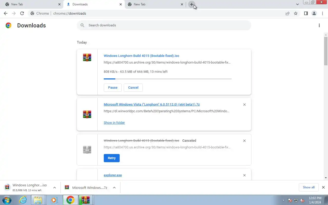Click the browser Back arrow

(x=6, y=13)
